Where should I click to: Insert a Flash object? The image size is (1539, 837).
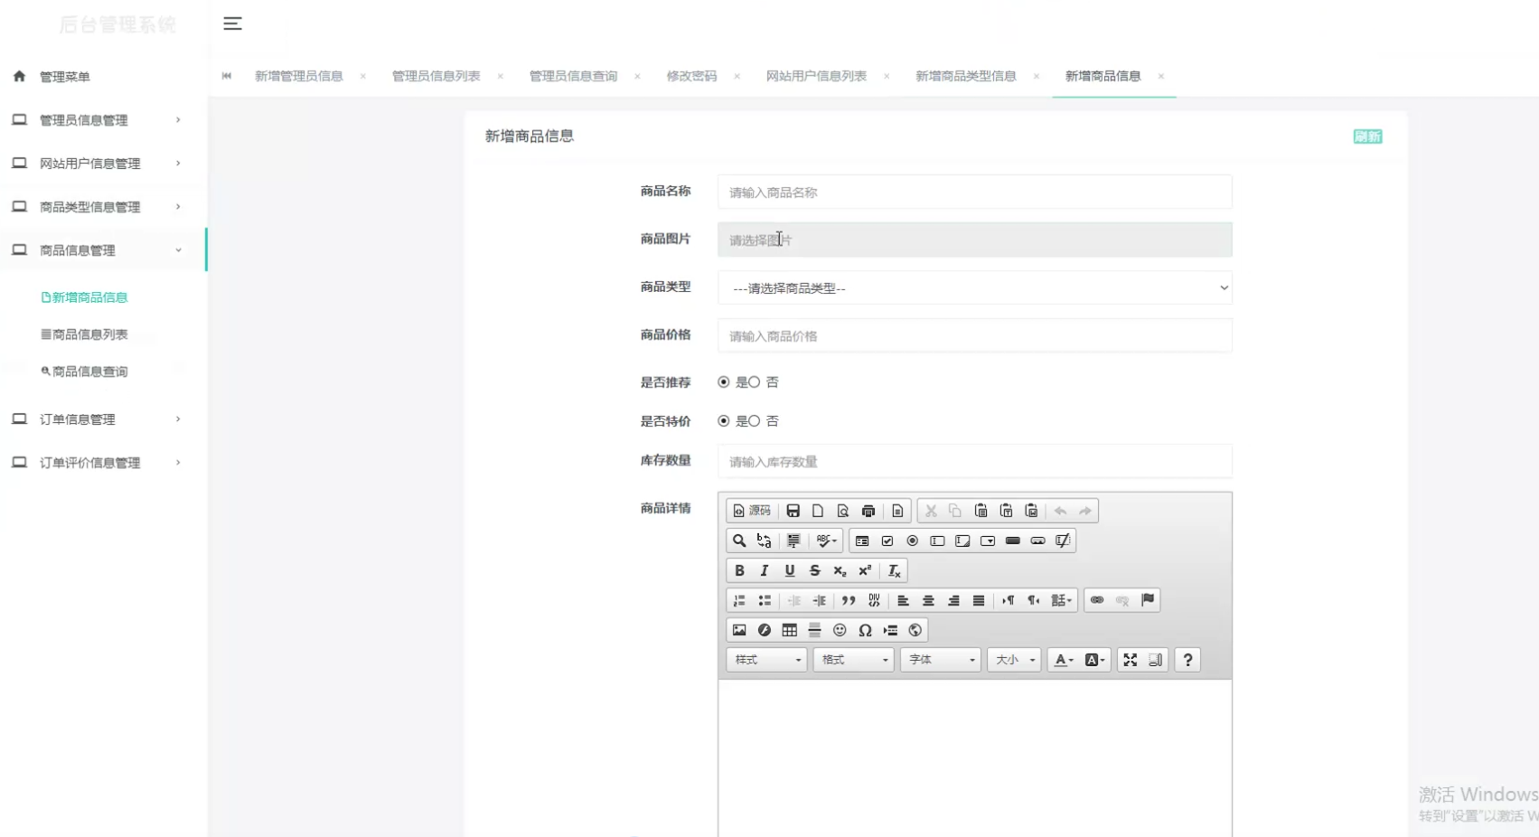(x=765, y=630)
